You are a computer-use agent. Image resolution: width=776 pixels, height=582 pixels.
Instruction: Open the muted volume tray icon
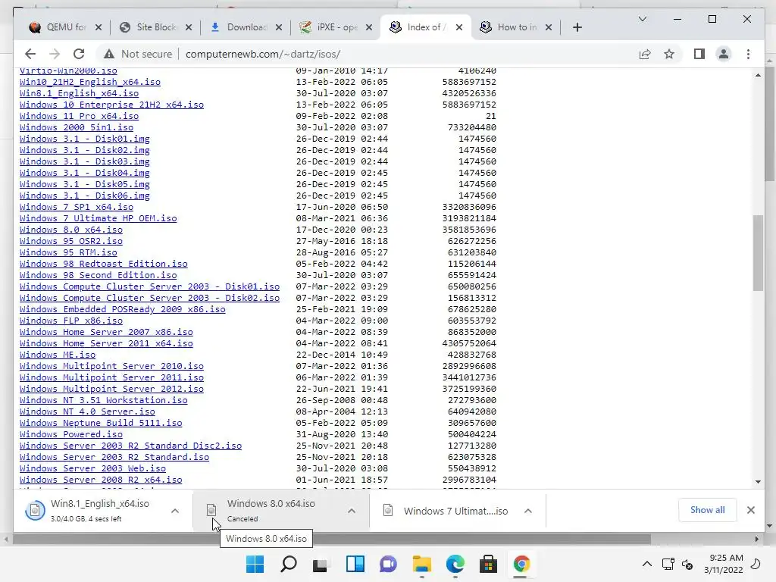click(687, 564)
